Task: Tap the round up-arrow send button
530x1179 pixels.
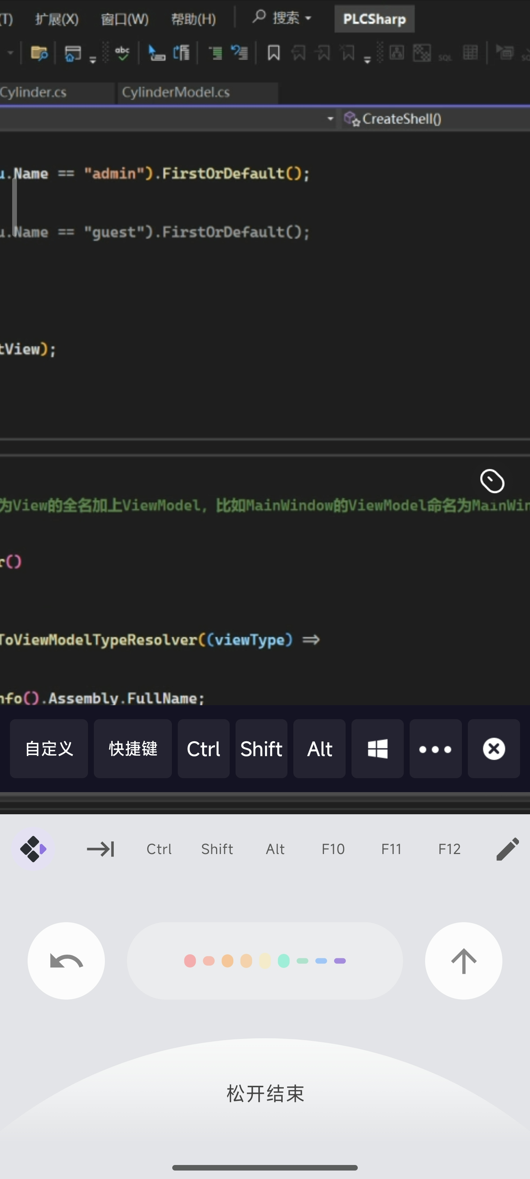Action: pos(464,961)
